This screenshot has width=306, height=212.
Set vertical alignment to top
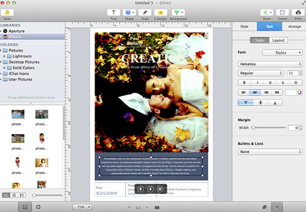(x=246, y=103)
